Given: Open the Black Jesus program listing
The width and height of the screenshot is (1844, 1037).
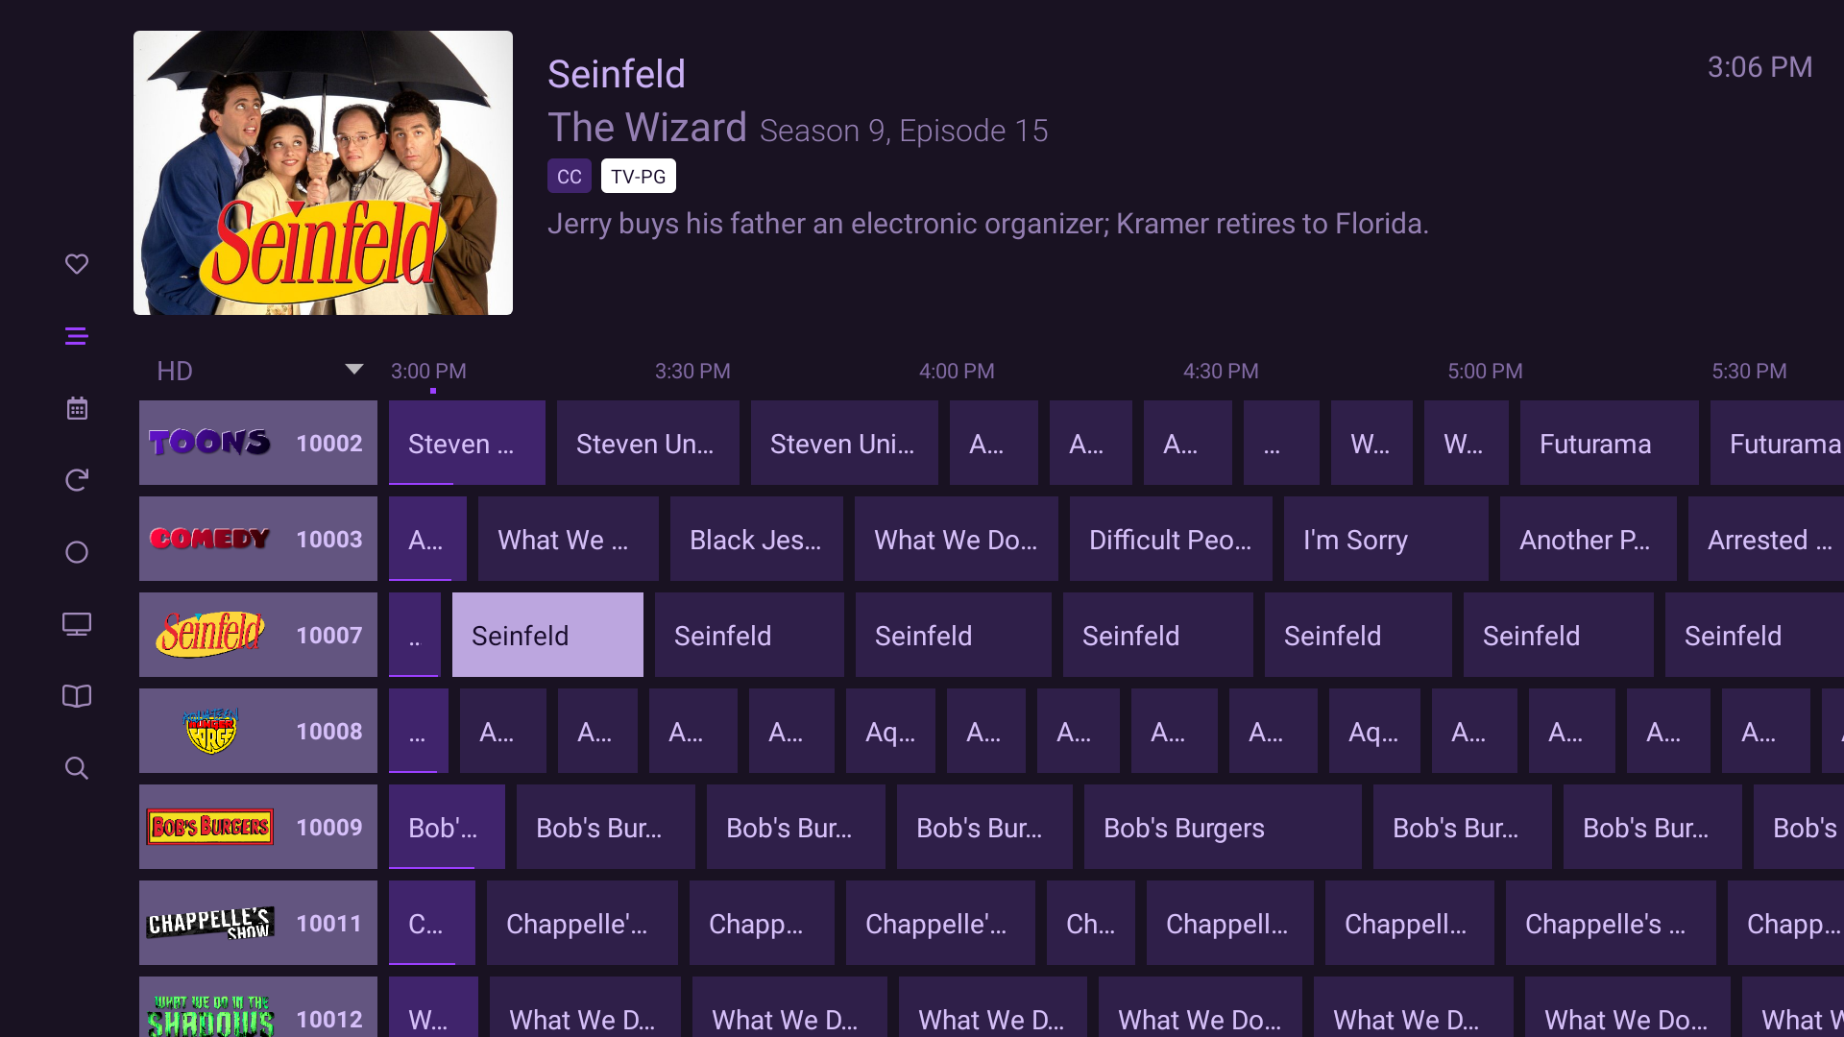Looking at the screenshot, I should (756, 539).
